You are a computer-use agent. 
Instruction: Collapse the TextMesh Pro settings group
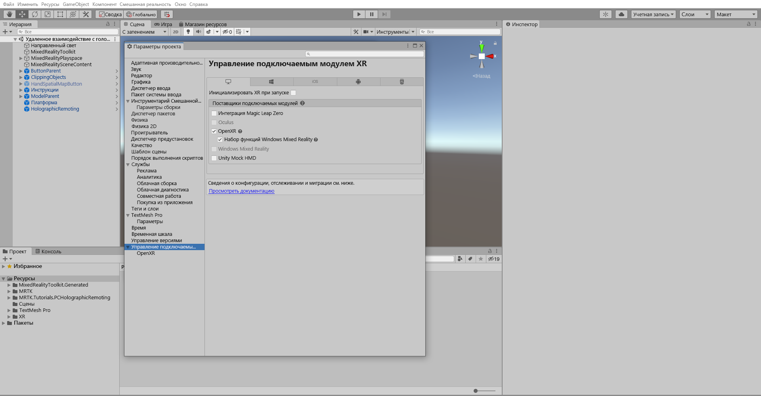128,215
